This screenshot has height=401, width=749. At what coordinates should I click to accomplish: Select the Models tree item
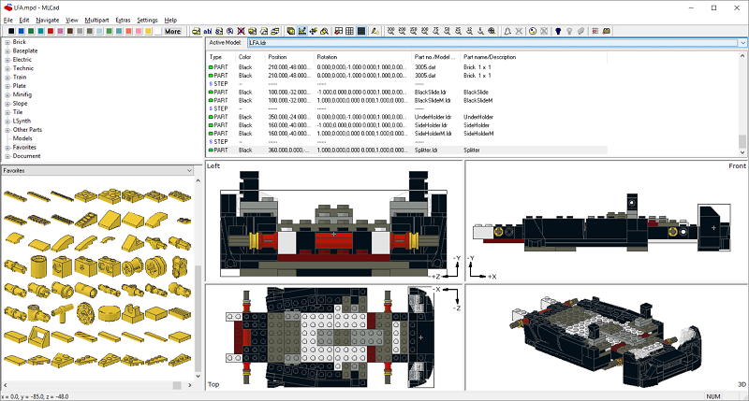(x=22, y=138)
